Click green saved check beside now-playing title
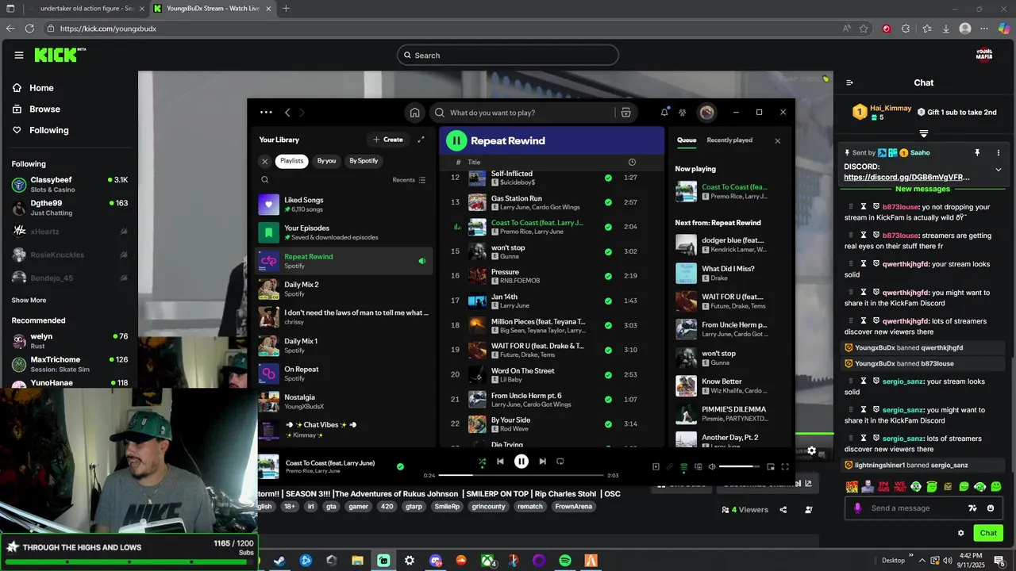The image size is (1016, 571). pos(400,466)
